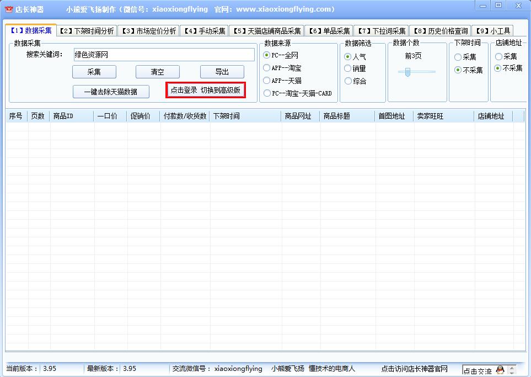Screen dimensions: 531x377
Task: Click the 店铺地址 column header
Action: click(x=494, y=116)
